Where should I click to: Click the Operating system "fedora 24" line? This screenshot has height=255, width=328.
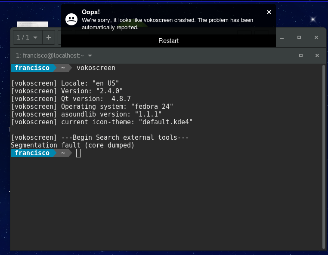(92, 107)
